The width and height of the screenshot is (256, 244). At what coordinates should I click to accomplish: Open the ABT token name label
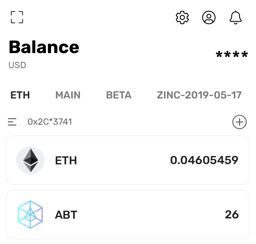point(66,215)
